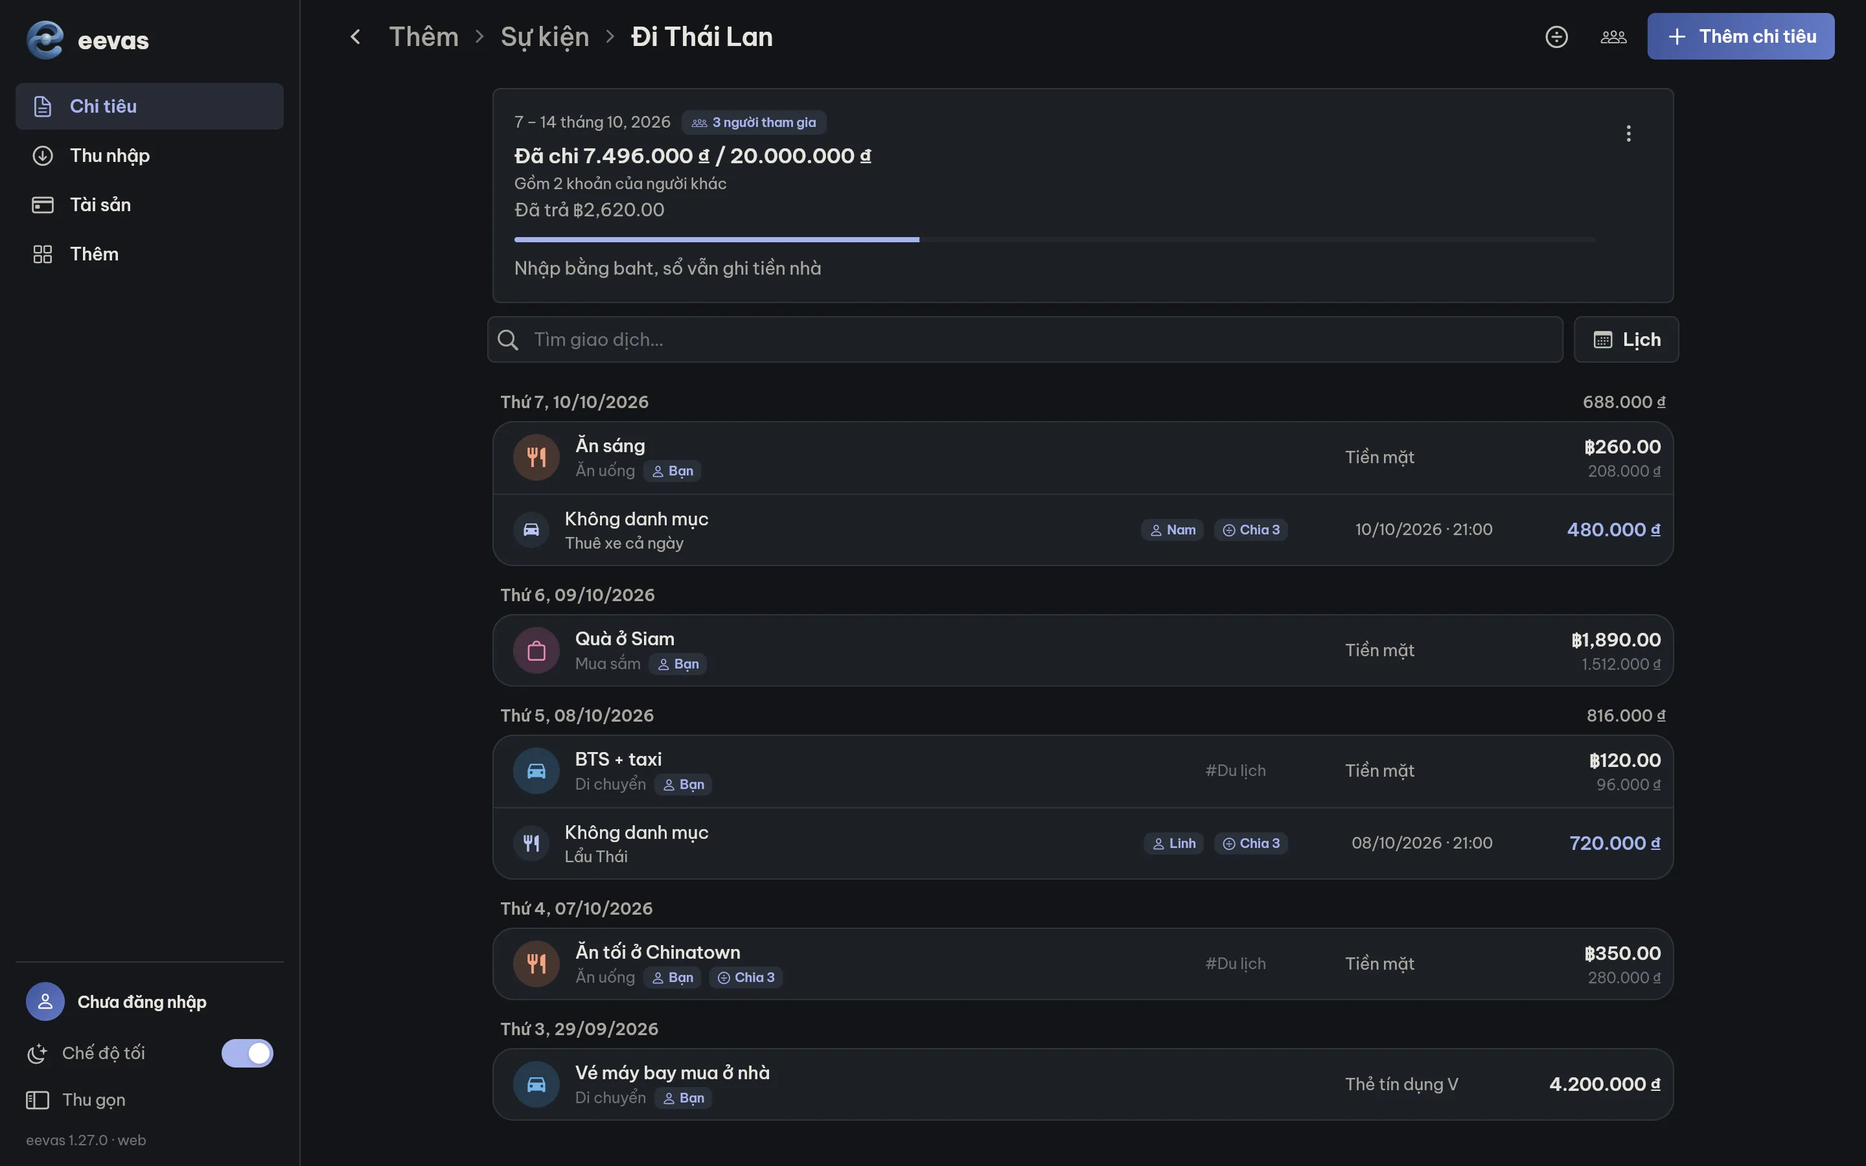Switch to the Lịch calendar view

click(x=1626, y=339)
